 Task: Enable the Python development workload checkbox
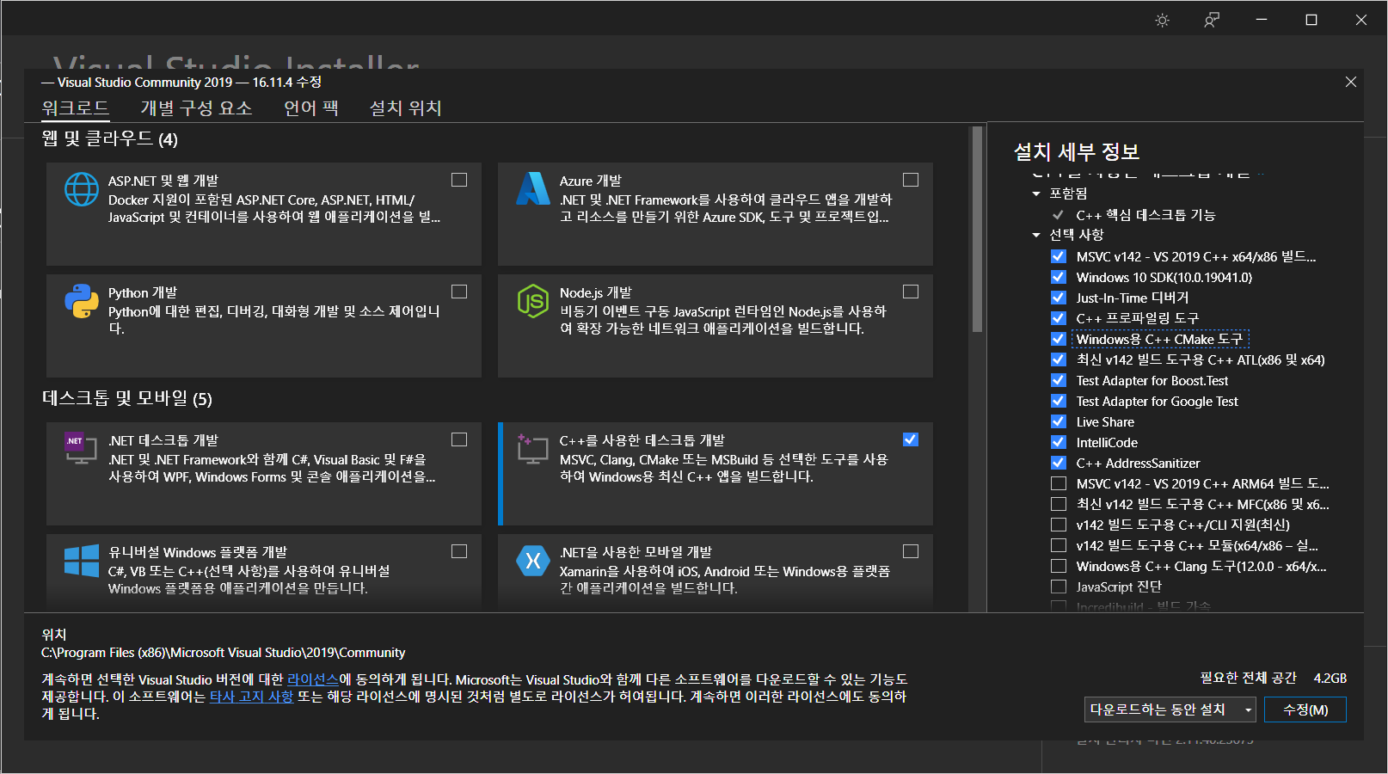click(459, 292)
